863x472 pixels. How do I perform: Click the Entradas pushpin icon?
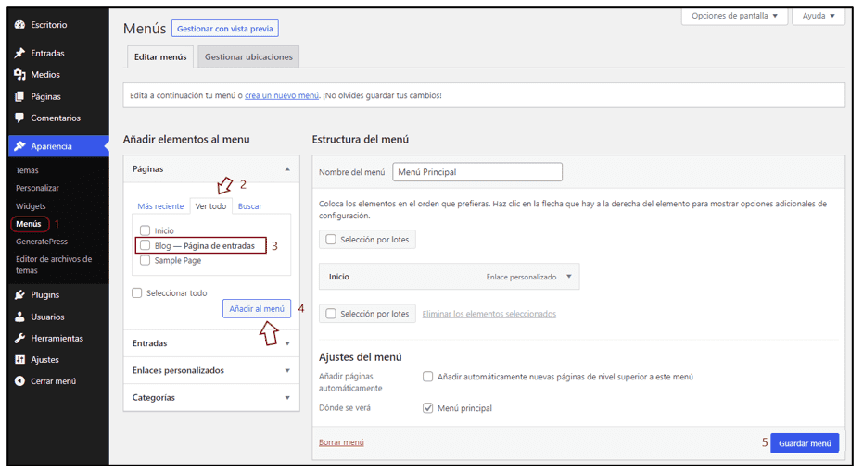tap(19, 53)
